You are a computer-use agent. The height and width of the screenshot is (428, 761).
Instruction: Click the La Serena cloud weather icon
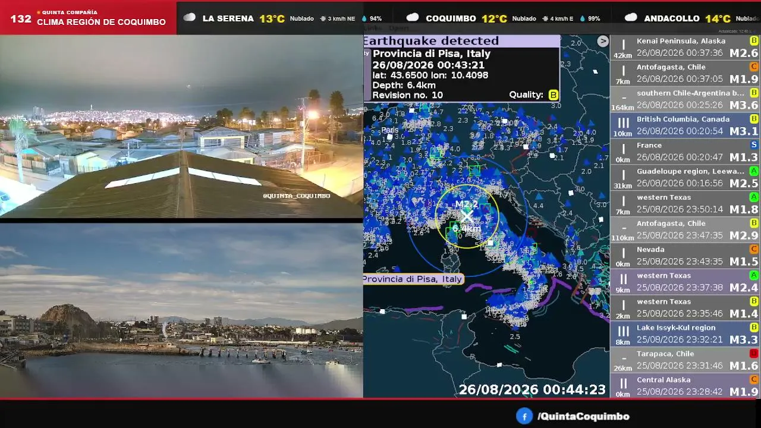point(189,18)
